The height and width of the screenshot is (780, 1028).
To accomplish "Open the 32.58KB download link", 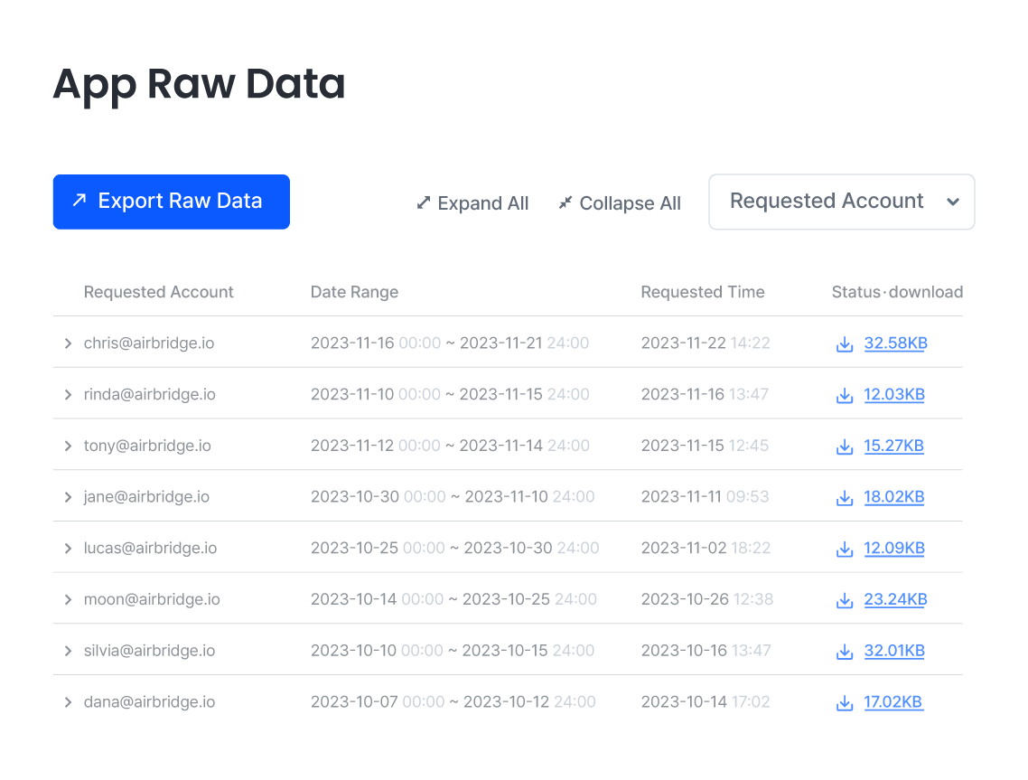I will (895, 343).
